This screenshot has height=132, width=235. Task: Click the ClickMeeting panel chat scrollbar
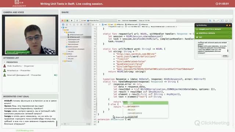[x=228, y=51]
